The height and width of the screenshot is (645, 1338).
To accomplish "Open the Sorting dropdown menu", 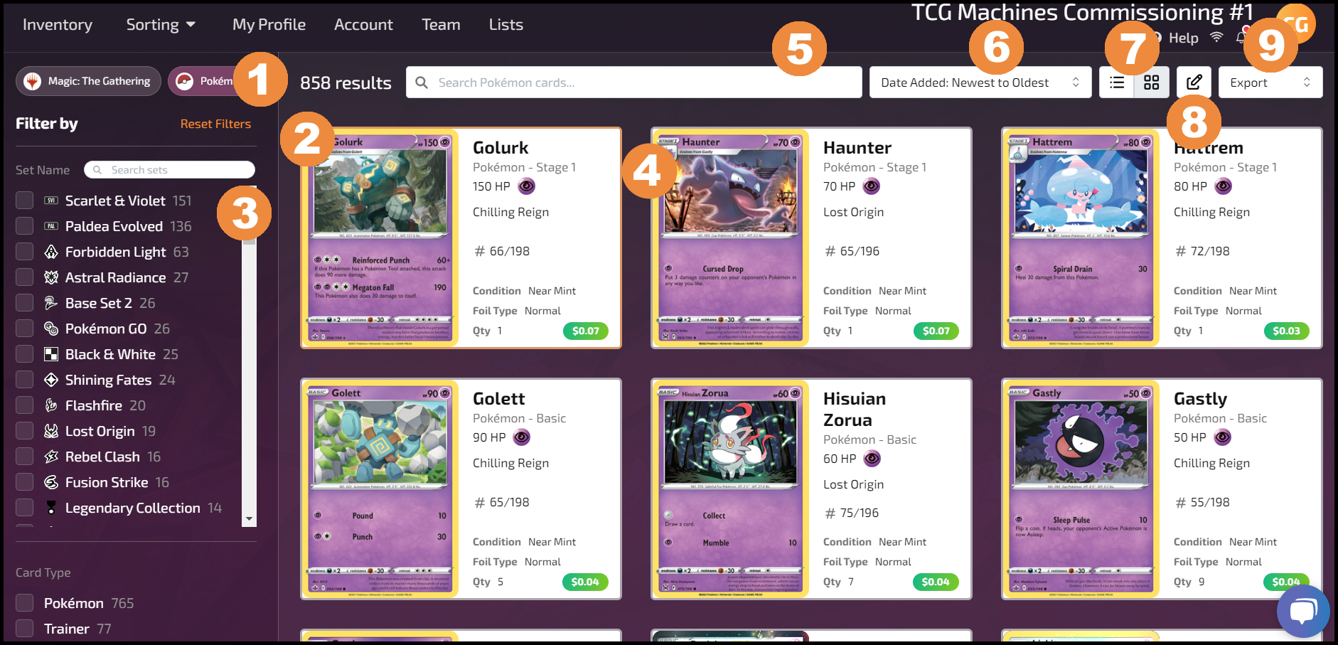I will [x=161, y=25].
